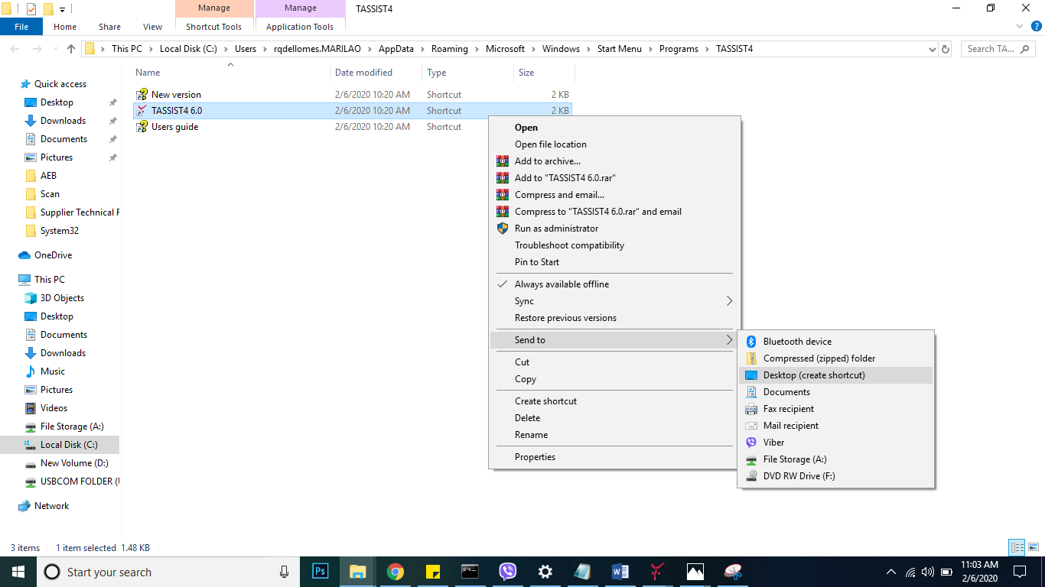Open the Action Center notification icon
The height and width of the screenshot is (587, 1045).
1020,571
